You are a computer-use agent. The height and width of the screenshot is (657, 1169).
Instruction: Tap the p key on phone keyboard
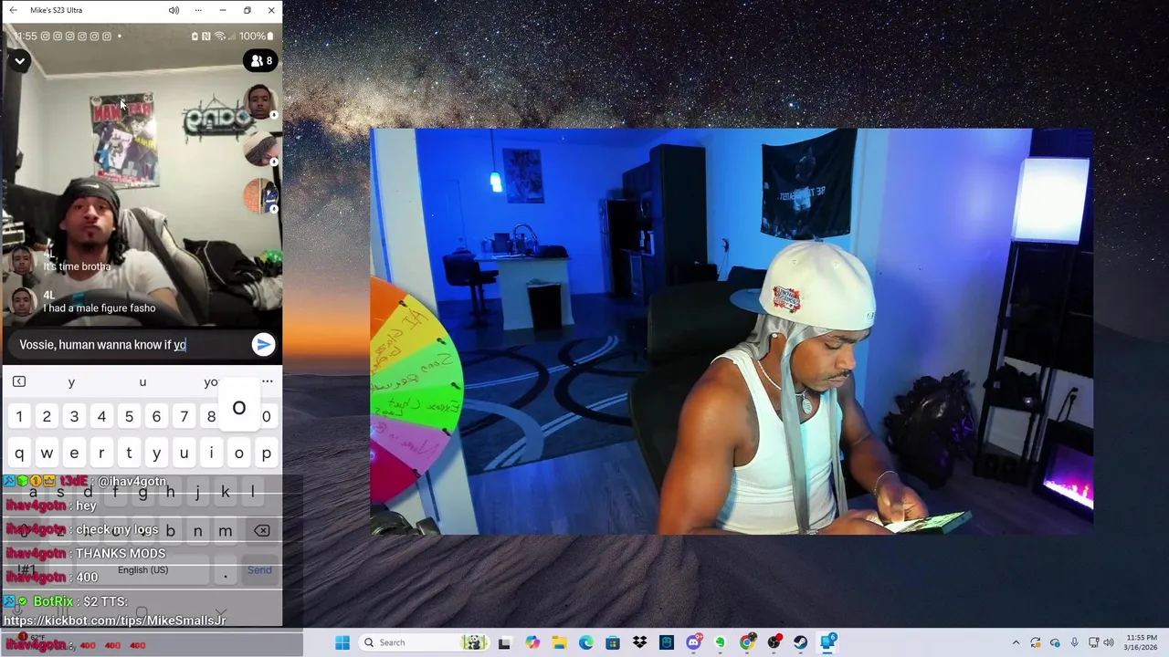[266, 453]
